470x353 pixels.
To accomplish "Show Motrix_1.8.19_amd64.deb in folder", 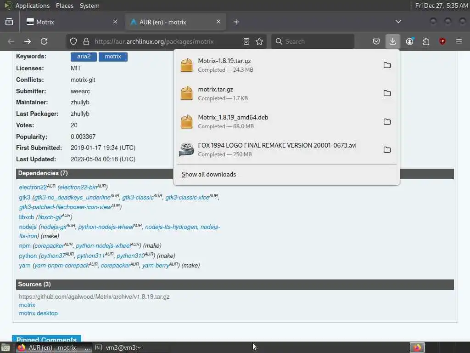I will point(387,121).
